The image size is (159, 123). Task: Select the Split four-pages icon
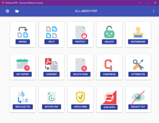click(51, 32)
